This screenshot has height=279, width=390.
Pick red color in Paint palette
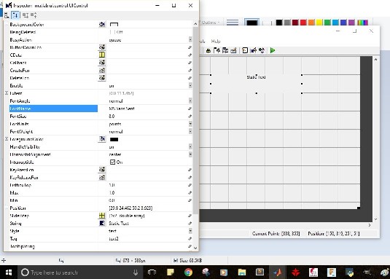point(303,23)
